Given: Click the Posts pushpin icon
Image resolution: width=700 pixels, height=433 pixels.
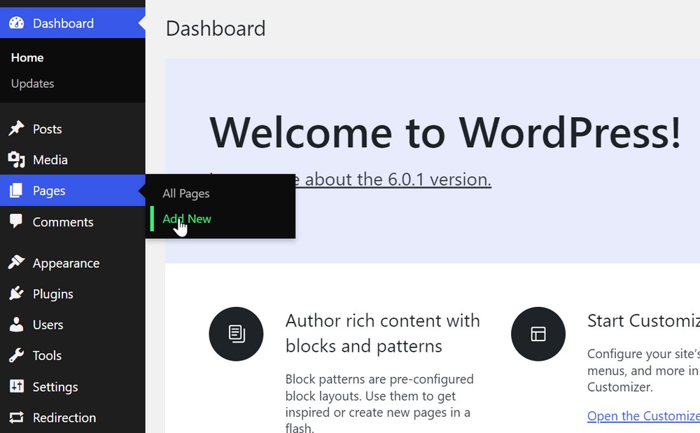Looking at the screenshot, I should point(16,129).
